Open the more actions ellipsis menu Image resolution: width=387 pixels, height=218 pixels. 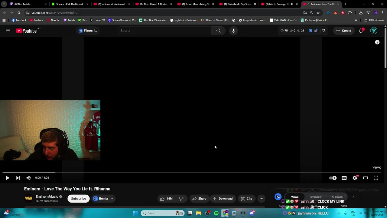click(261, 199)
